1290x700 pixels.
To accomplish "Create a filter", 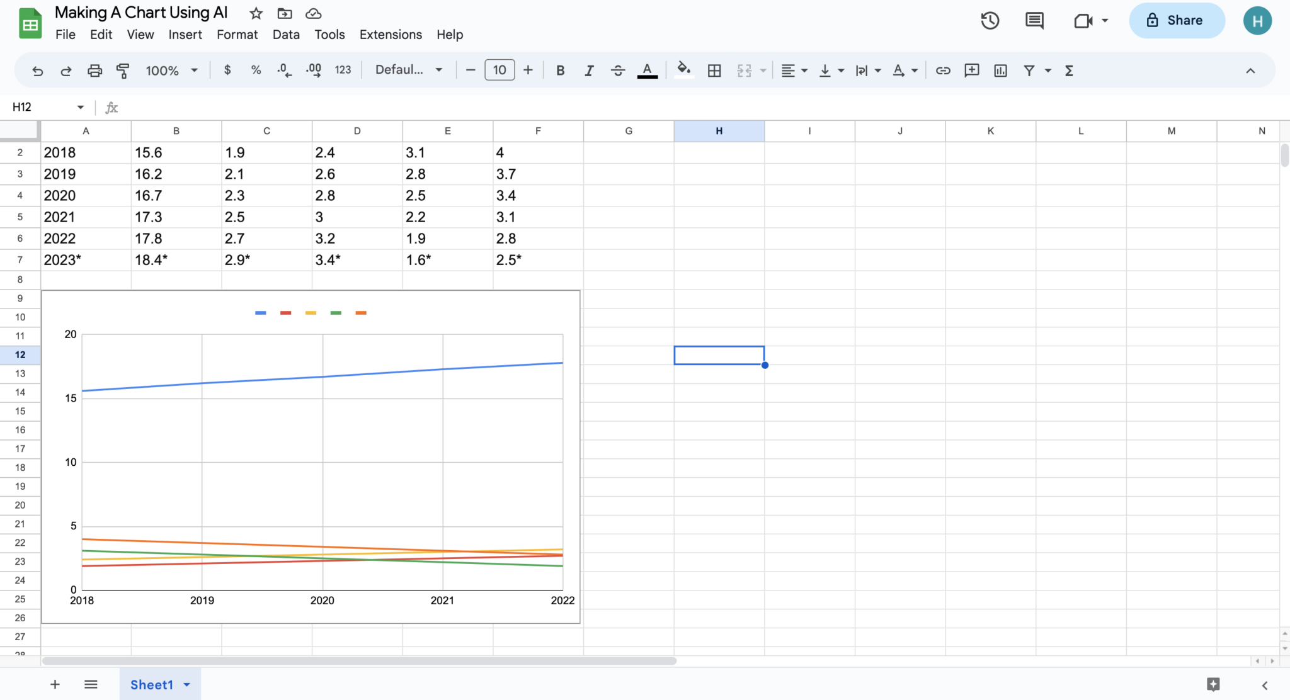I will tap(1029, 70).
